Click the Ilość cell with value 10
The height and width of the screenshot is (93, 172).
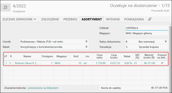coord(76,63)
